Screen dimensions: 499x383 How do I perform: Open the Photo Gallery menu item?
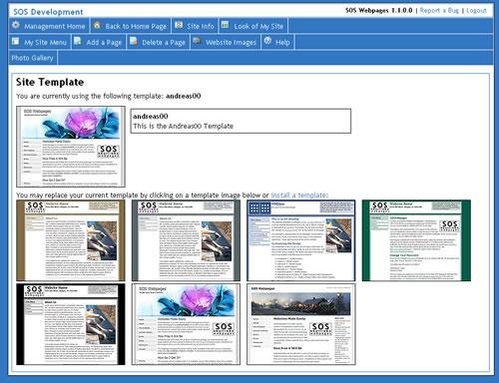32,58
